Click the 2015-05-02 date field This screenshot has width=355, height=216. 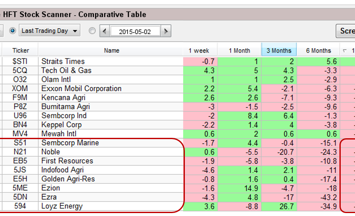pyautogui.click(x=134, y=31)
